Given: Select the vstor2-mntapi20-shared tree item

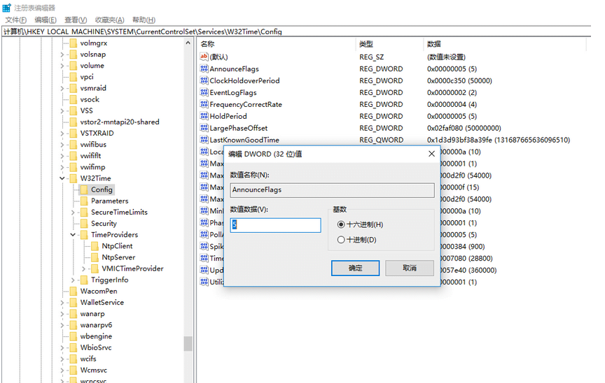Looking at the screenshot, I should (120, 122).
